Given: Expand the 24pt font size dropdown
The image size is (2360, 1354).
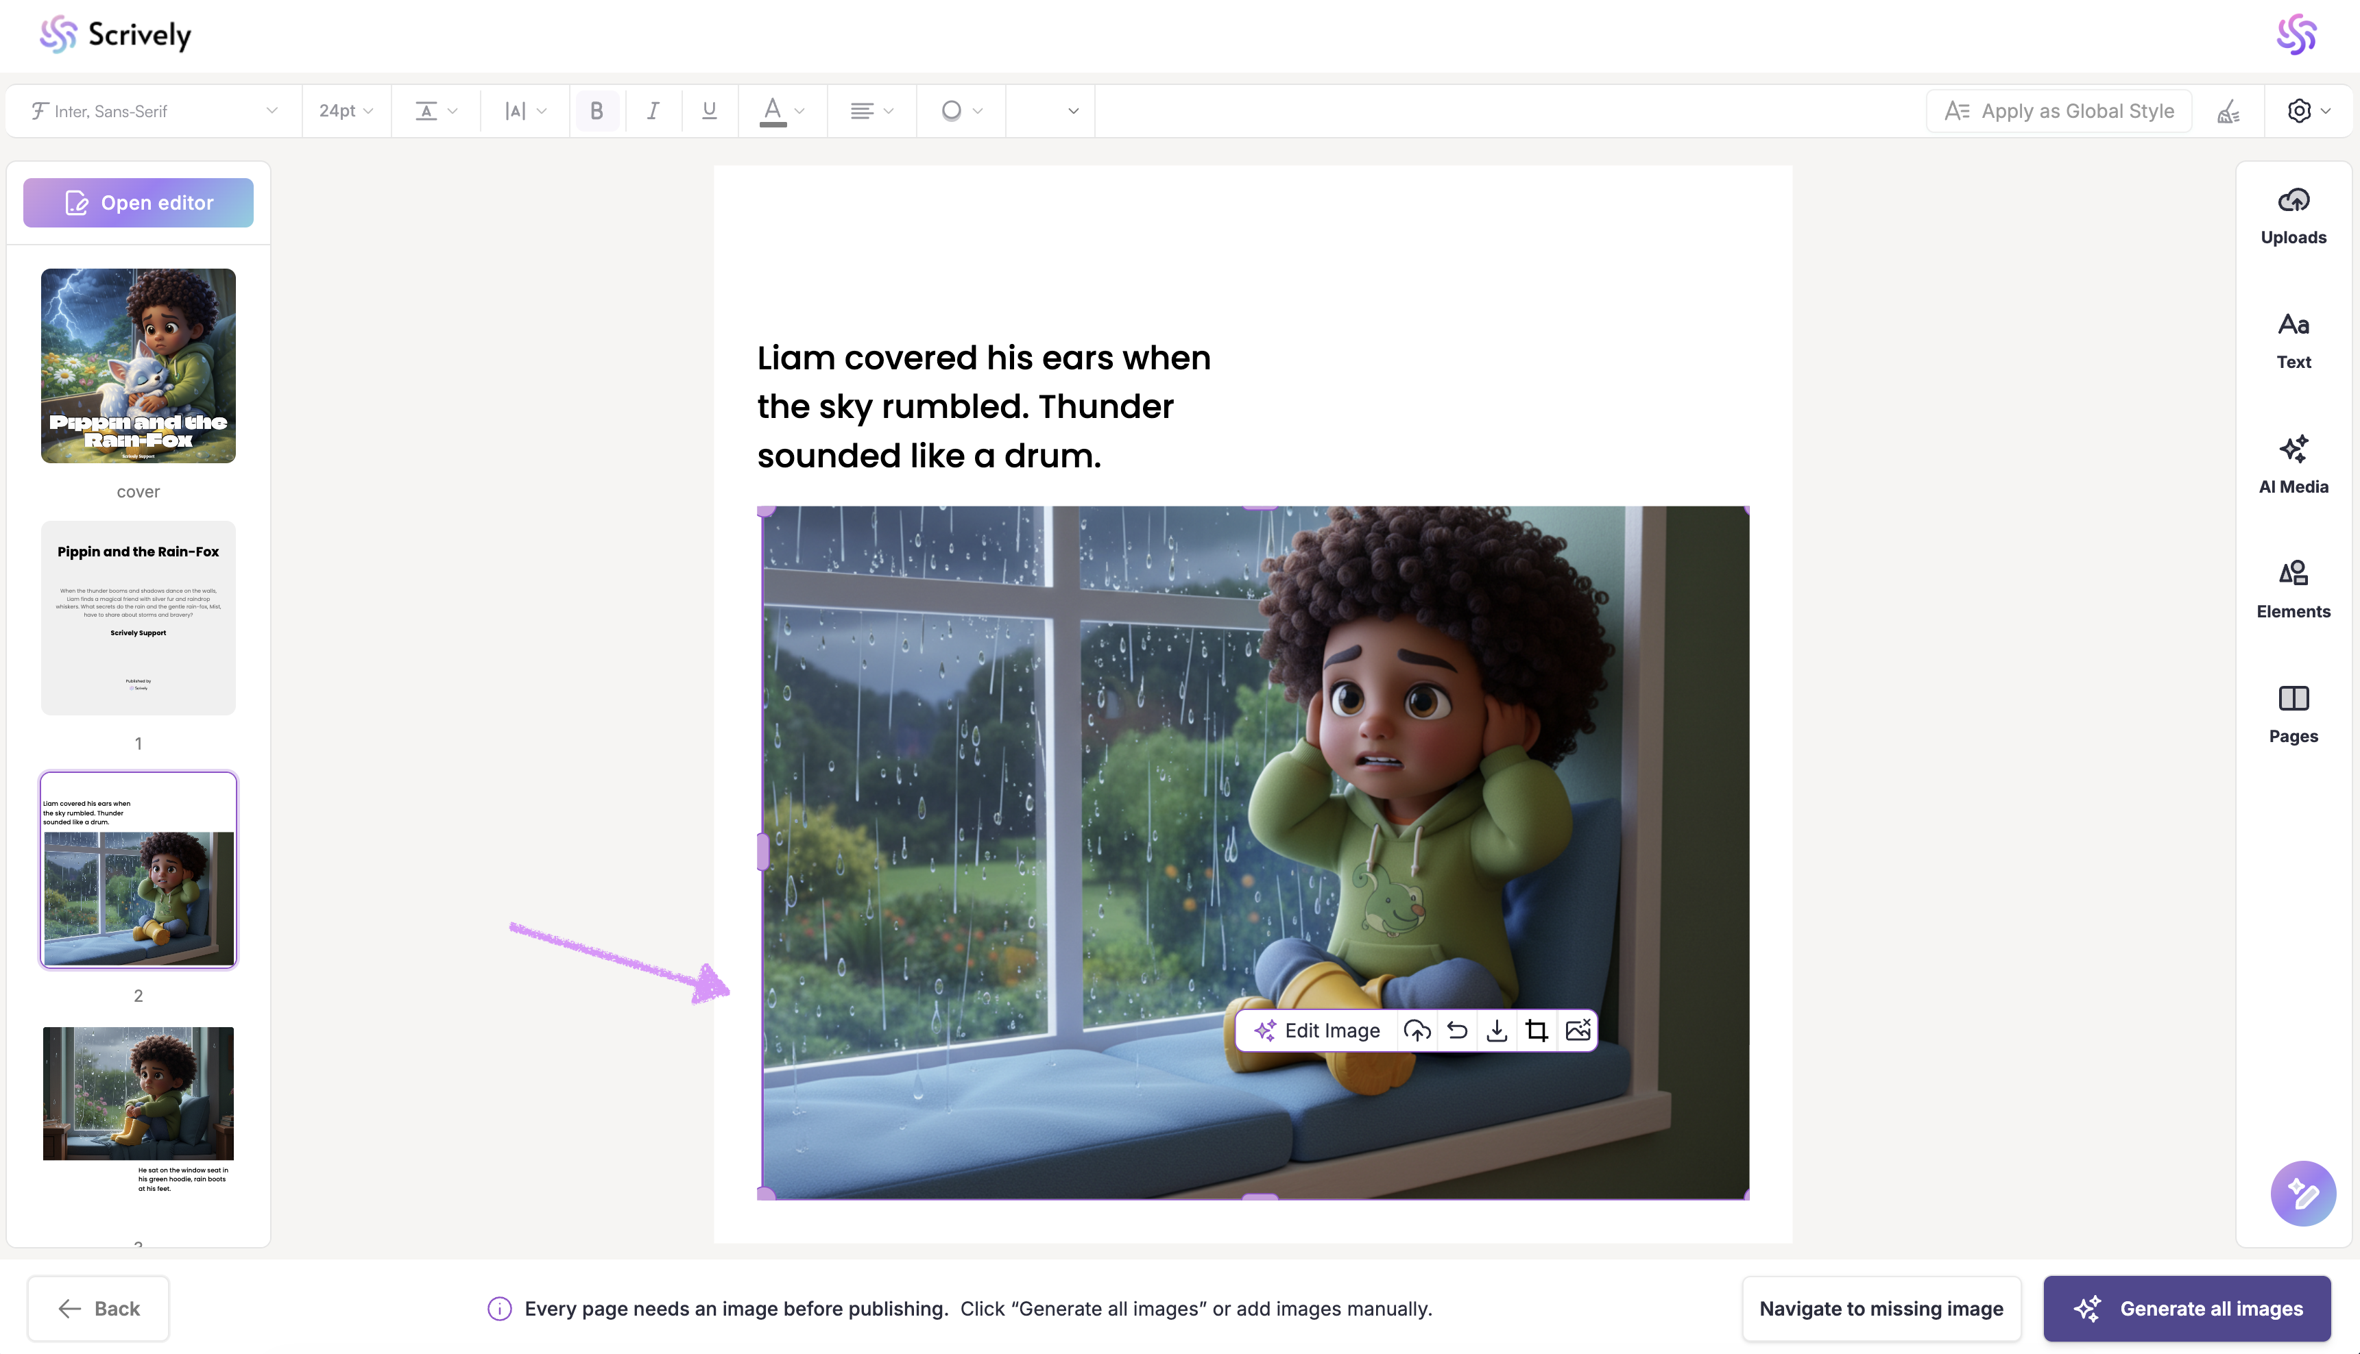Looking at the screenshot, I should click(345, 111).
